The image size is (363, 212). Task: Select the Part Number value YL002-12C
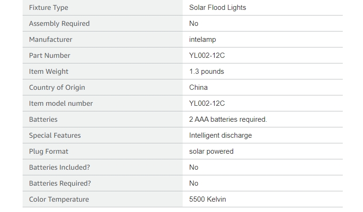[207, 55]
